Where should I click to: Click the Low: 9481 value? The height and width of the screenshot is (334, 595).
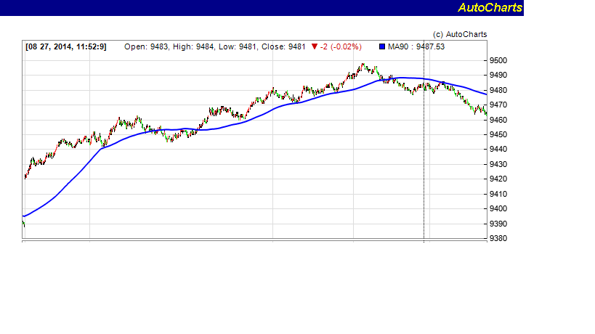pyautogui.click(x=238, y=46)
